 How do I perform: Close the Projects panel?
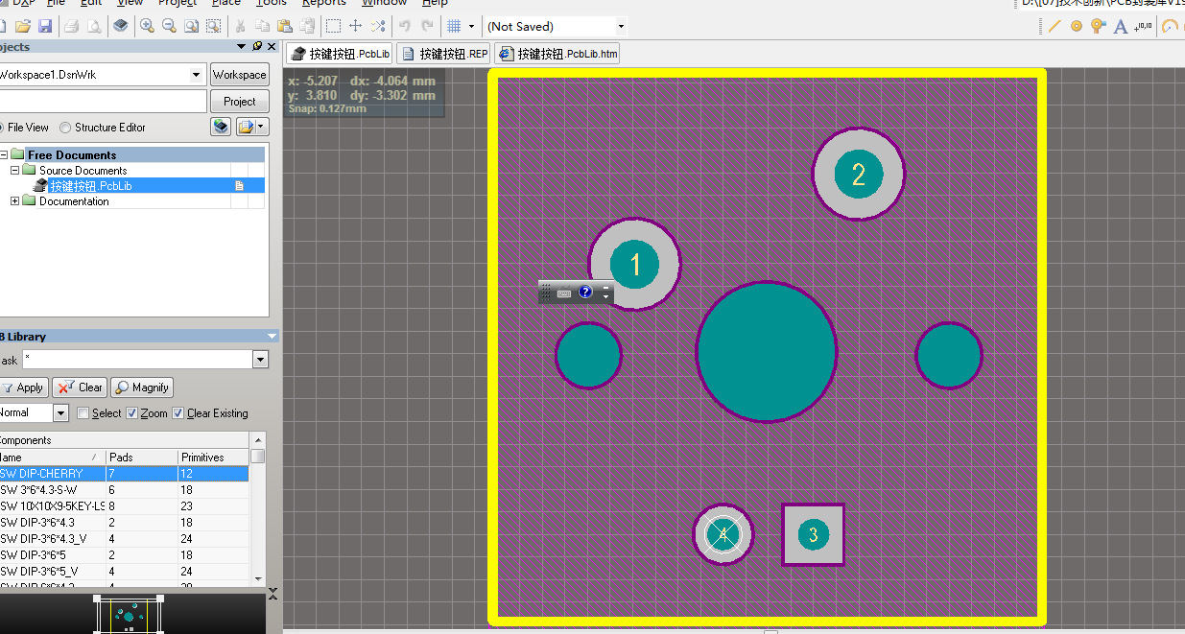tap(272, 46)
